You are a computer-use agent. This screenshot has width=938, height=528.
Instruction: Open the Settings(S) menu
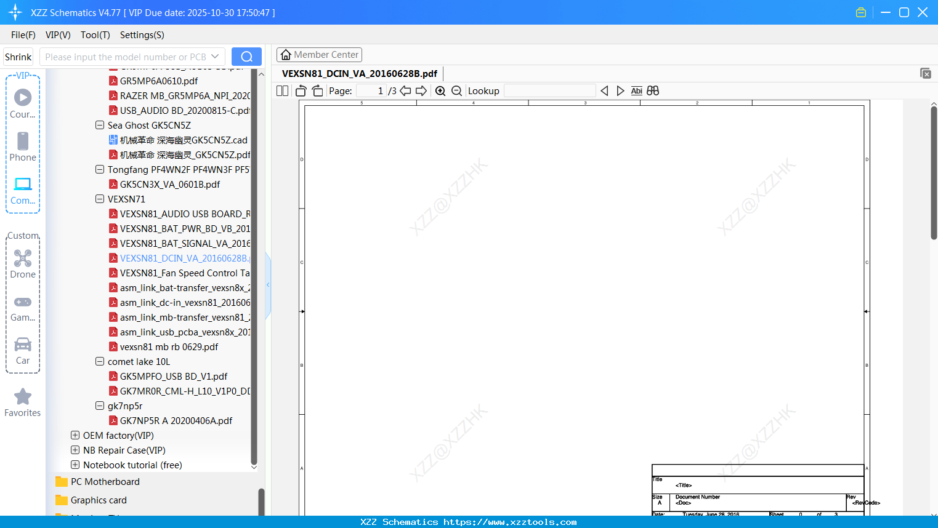[x=142, y=35]
